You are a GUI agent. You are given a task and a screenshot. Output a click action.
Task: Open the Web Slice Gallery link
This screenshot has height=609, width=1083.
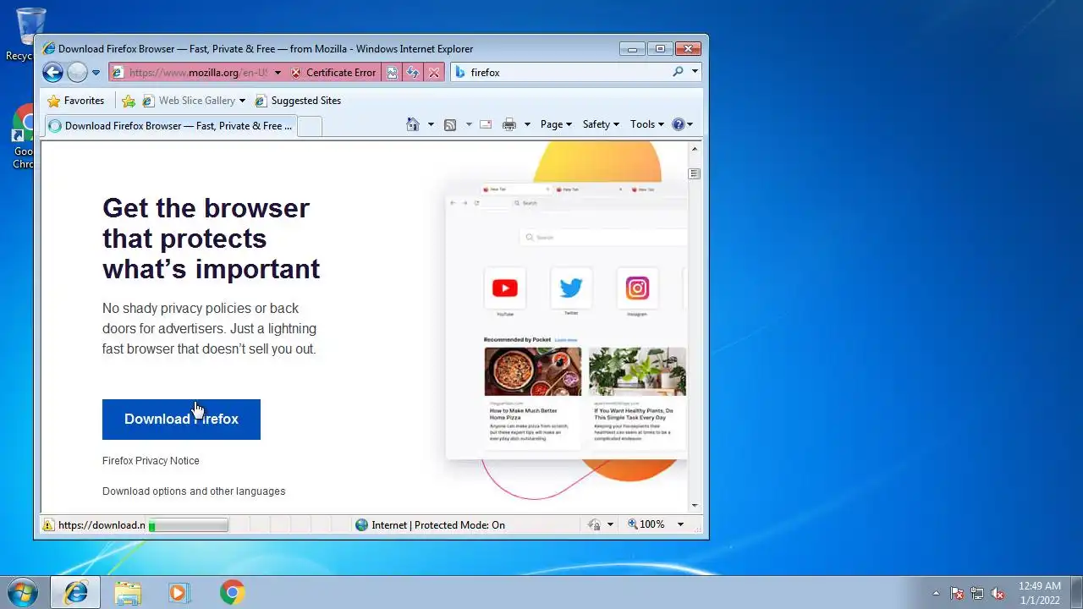point(189,101)
